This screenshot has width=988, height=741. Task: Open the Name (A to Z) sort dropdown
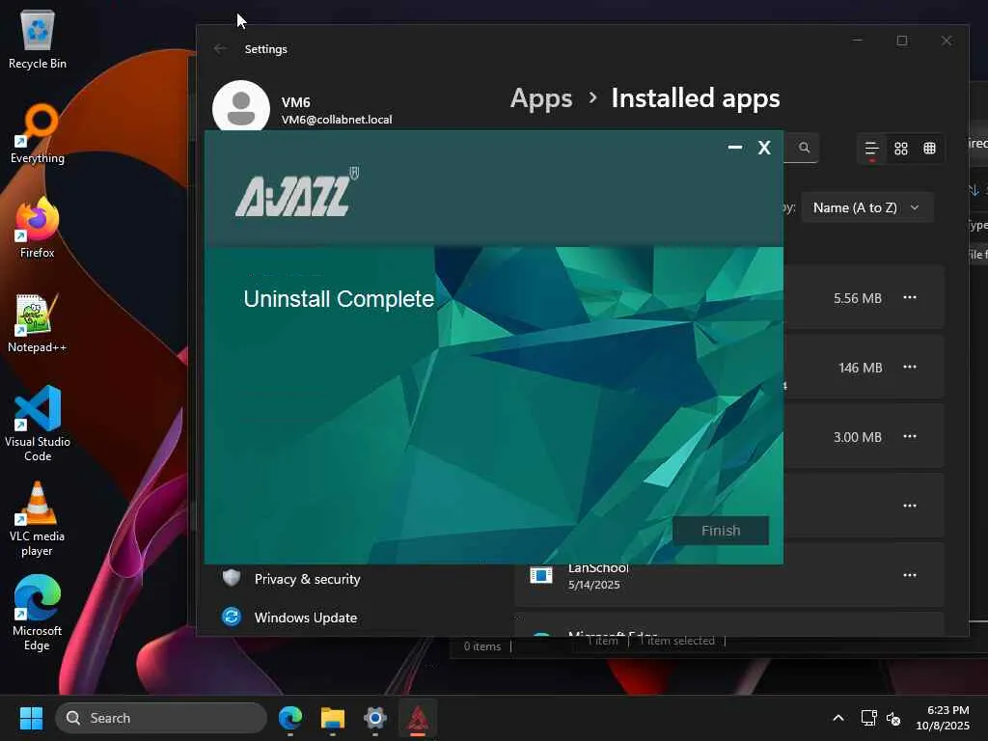point(866,208)
